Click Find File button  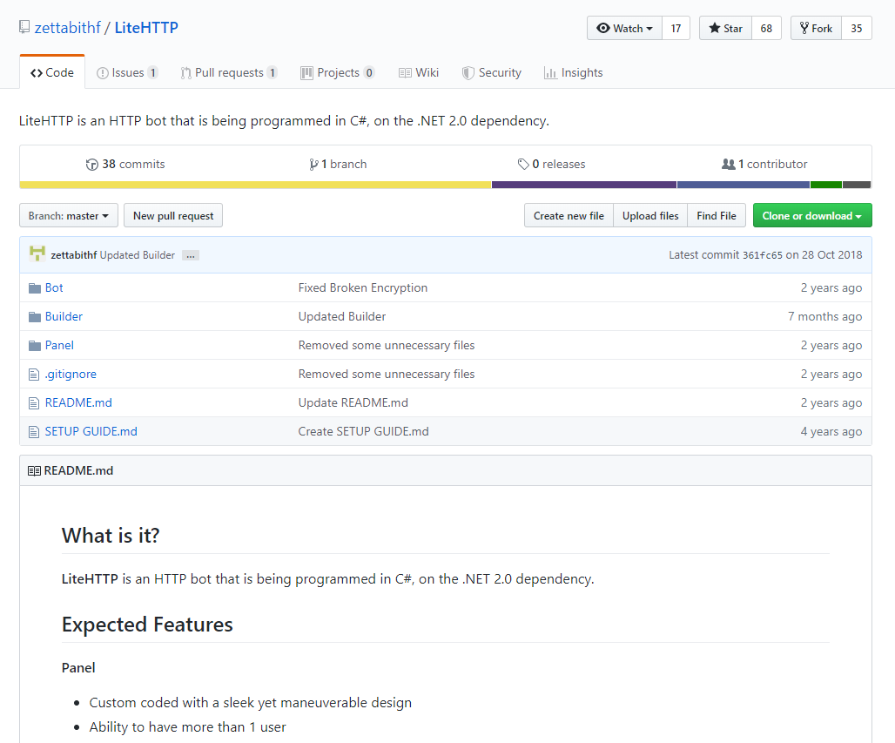(x=717, y=215)
